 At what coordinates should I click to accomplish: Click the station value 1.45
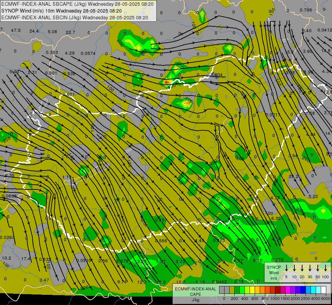(200, 240)
